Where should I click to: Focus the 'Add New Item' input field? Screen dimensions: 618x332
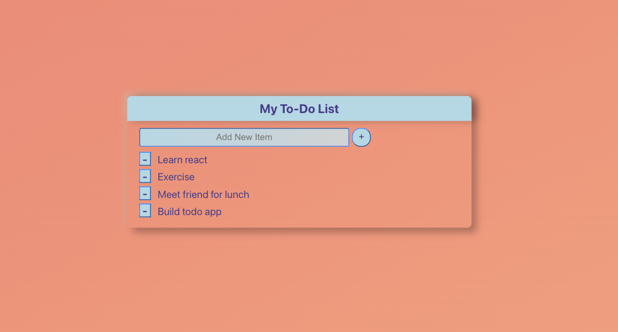pyautogui.click(x=244, y=137)
